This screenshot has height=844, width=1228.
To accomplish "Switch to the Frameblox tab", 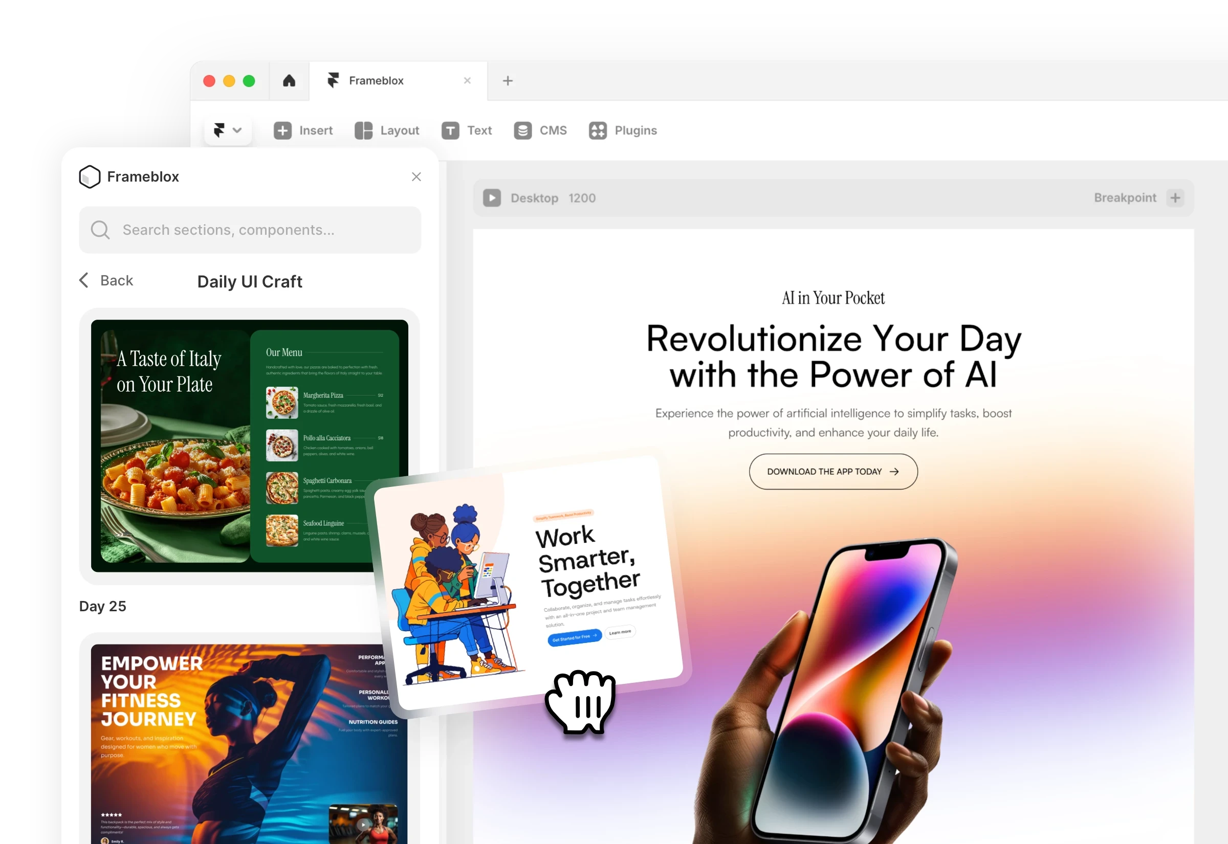I will coord(376,80).
